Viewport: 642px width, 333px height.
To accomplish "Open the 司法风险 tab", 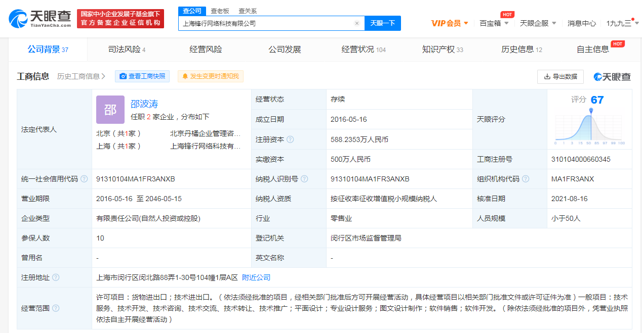I will click(127, 50).
